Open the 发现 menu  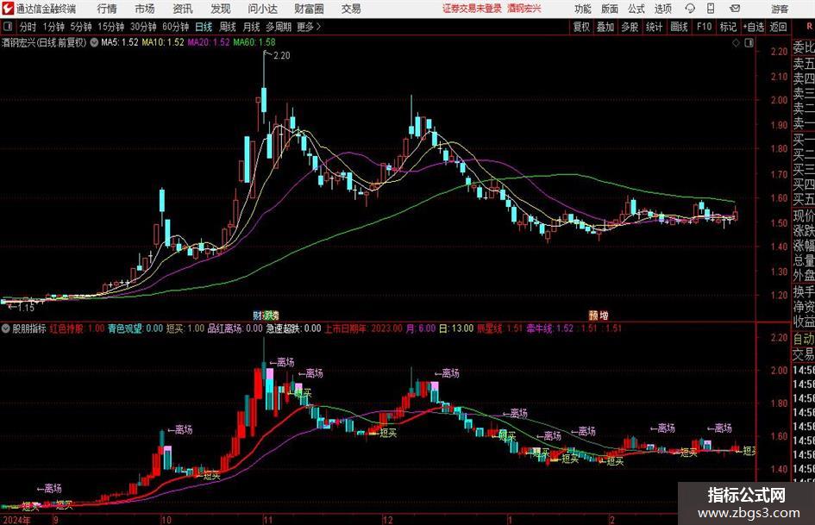(221, 9)
